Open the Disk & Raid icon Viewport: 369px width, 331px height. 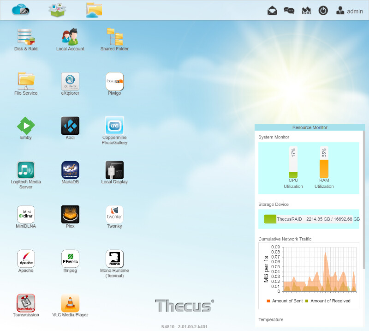[x=26, y=37]
